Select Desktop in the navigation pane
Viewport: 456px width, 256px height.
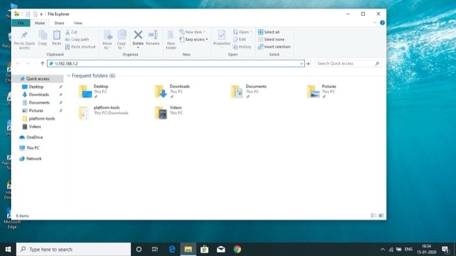pos(36,87)
